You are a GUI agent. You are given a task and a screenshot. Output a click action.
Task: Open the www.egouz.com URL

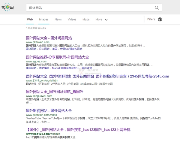(36, 61)
